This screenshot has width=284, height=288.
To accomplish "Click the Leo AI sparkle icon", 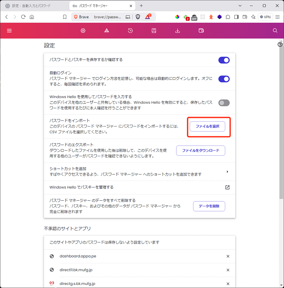I will 253,17.
